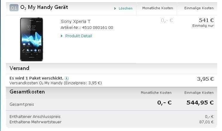
Task: Click the Einmalige Kosten header in device section
Action: click(199, 8)
